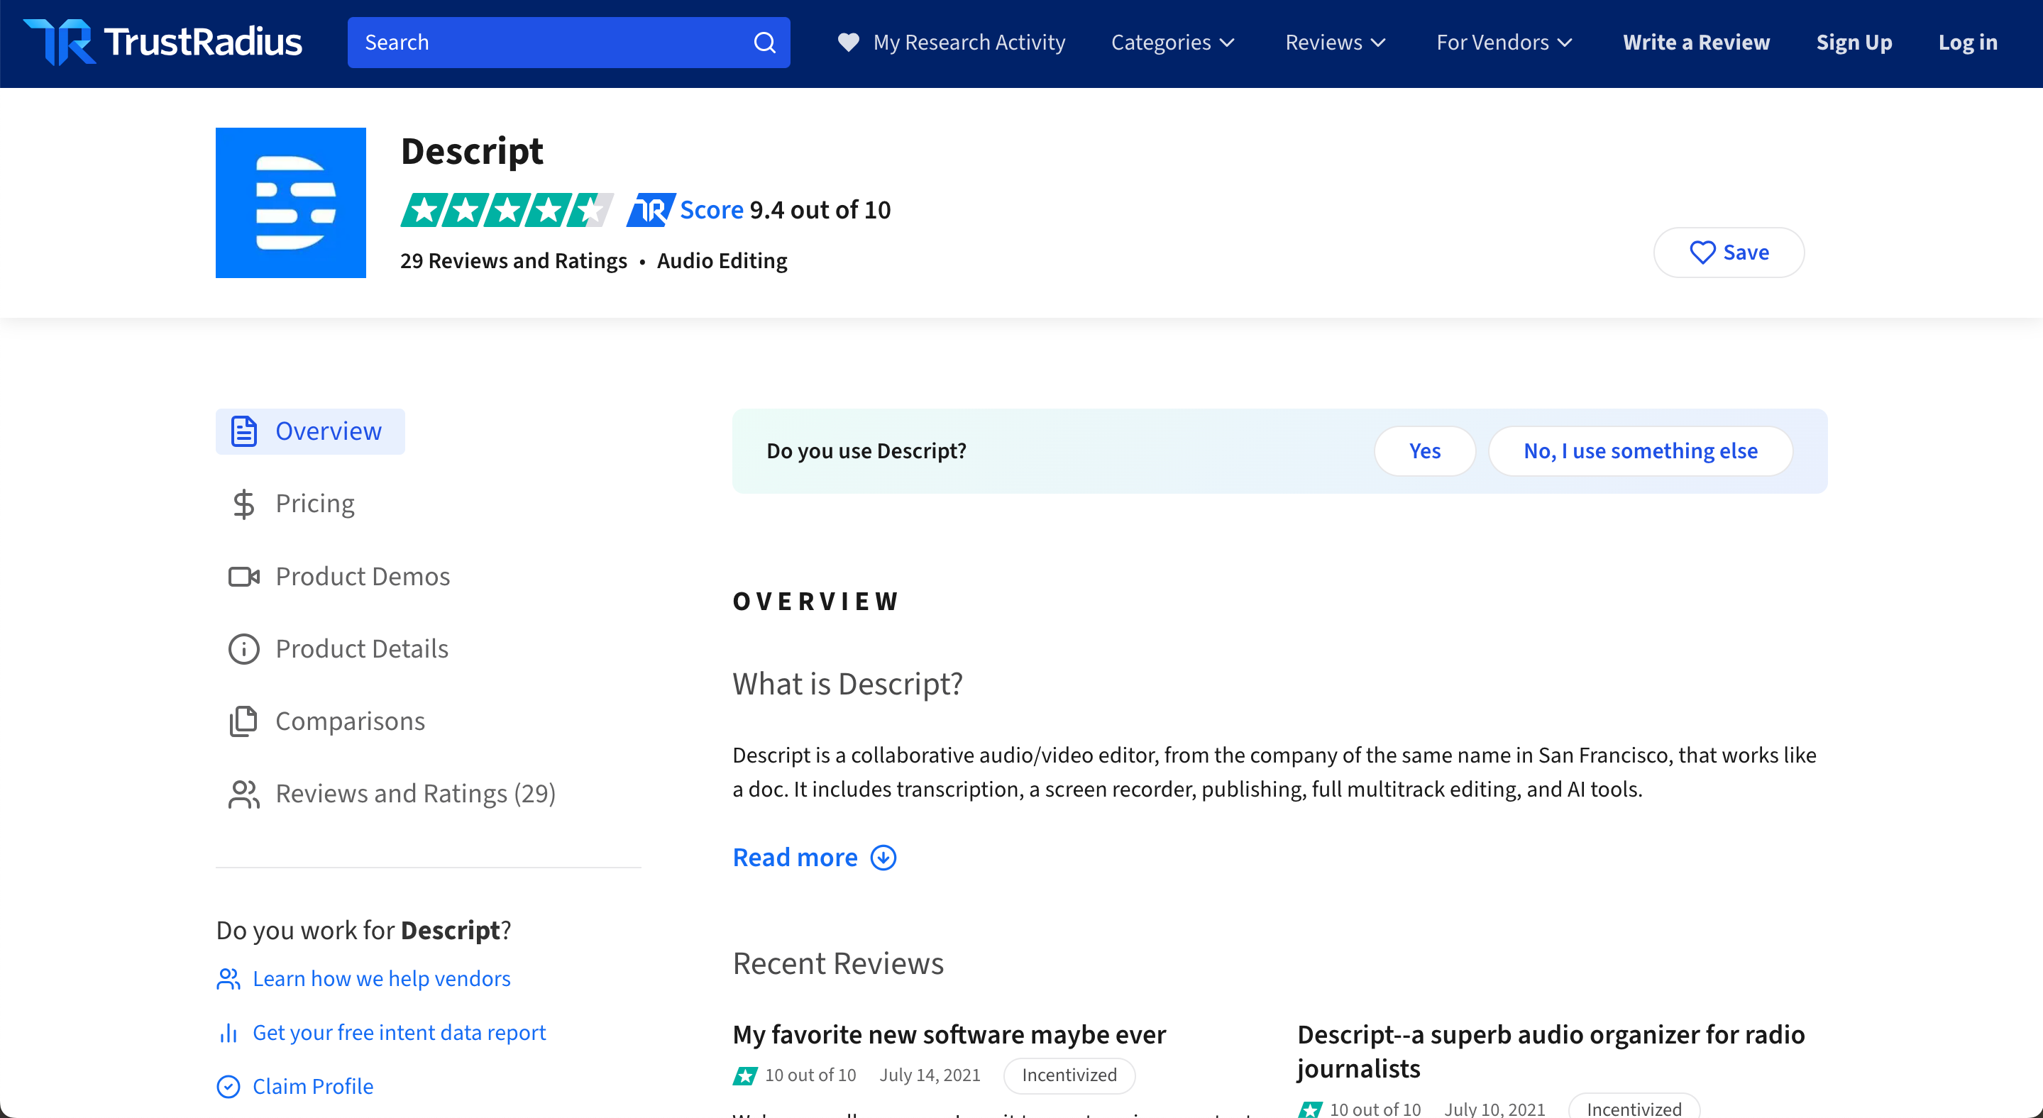Viewport: 2043px width, 1118px height.
Task: Click the Overview document icon
Action: pos(243,431)
